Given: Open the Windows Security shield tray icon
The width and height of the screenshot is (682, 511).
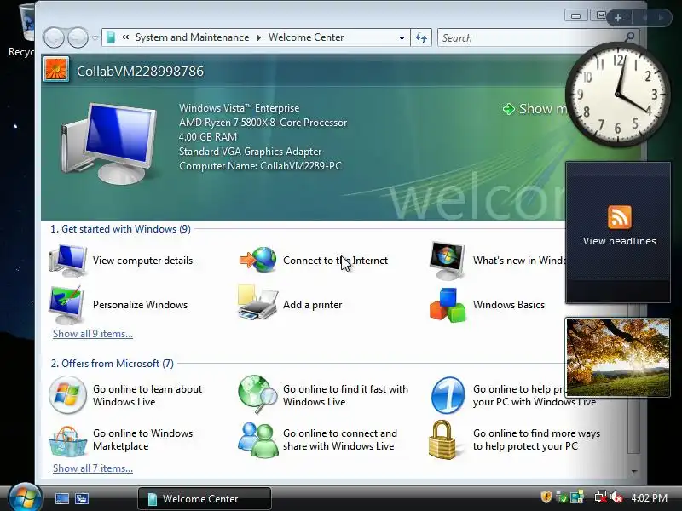Looking at the screenshot, I should (546, 497).
